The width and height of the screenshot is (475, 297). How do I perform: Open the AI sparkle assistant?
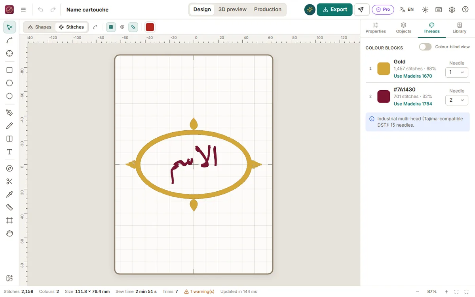point(310,10)
